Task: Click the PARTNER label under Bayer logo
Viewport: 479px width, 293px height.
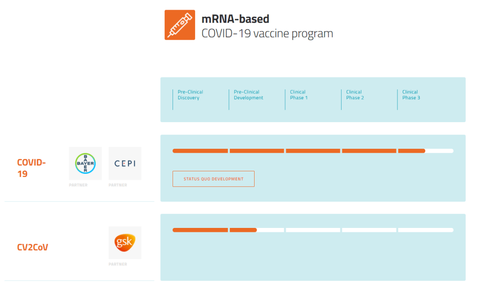Action: 78,185
